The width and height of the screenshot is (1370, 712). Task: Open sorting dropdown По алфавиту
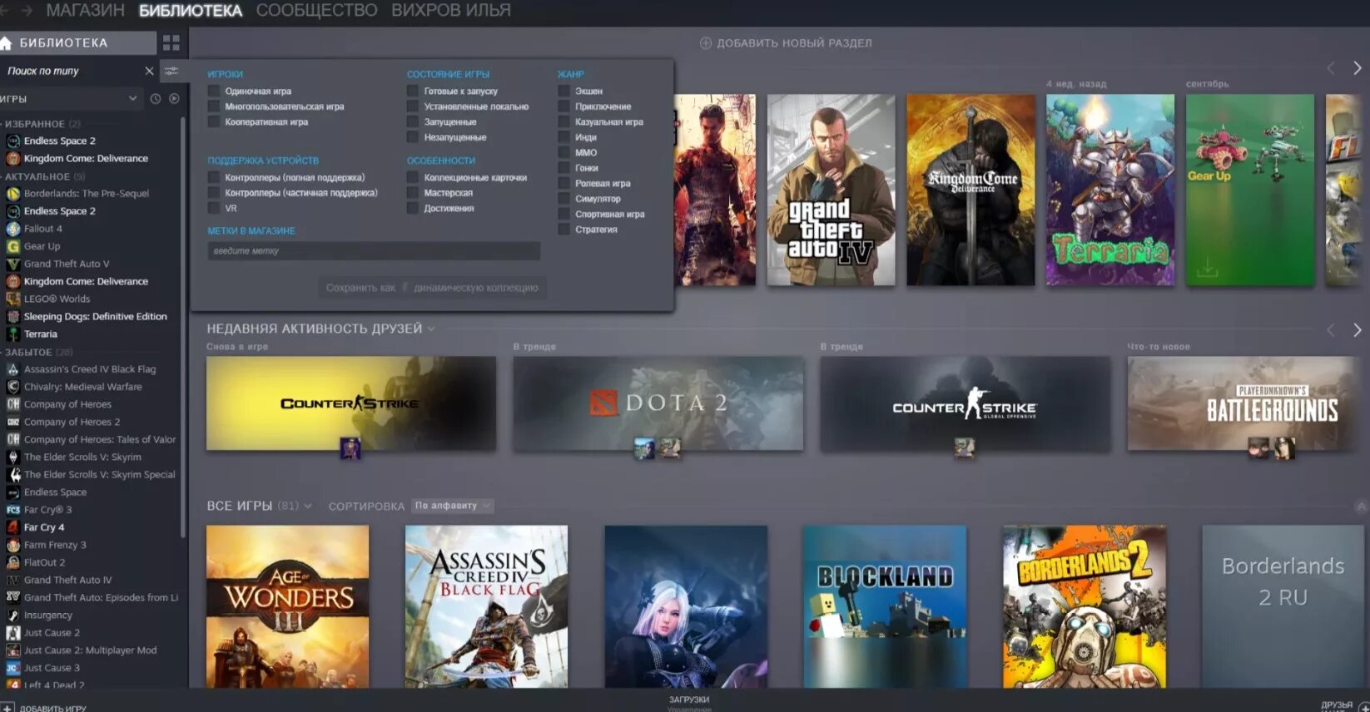coord(453,506)
